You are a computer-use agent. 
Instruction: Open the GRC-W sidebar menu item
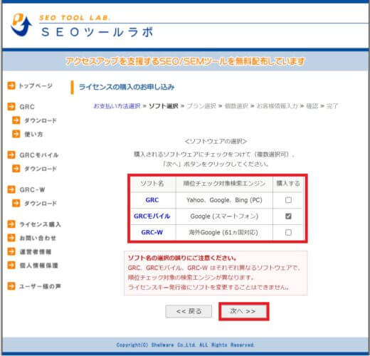point(32,190)
